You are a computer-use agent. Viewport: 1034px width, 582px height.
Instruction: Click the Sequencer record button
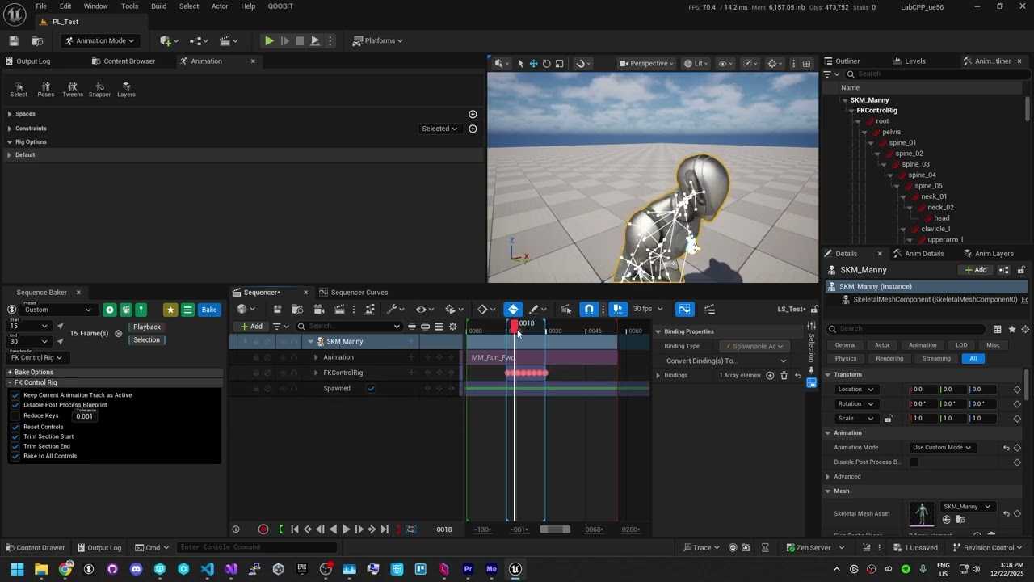[x=263, y=529]
